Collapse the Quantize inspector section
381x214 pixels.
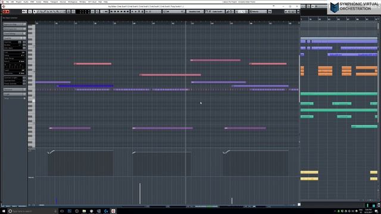[14, 38]
